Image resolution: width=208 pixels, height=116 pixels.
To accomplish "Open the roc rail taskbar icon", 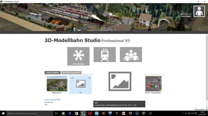I will pos(110,113).
